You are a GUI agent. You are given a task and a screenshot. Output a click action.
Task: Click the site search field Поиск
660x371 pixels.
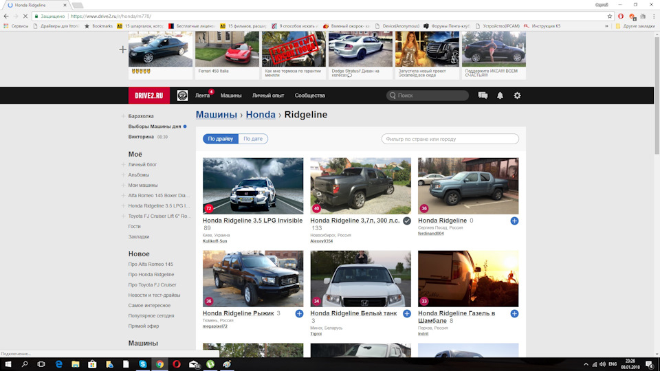428,95
